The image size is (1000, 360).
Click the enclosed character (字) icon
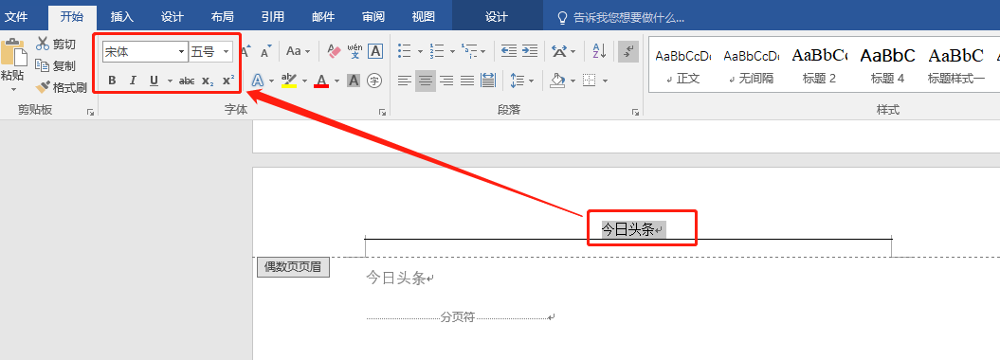374,81
